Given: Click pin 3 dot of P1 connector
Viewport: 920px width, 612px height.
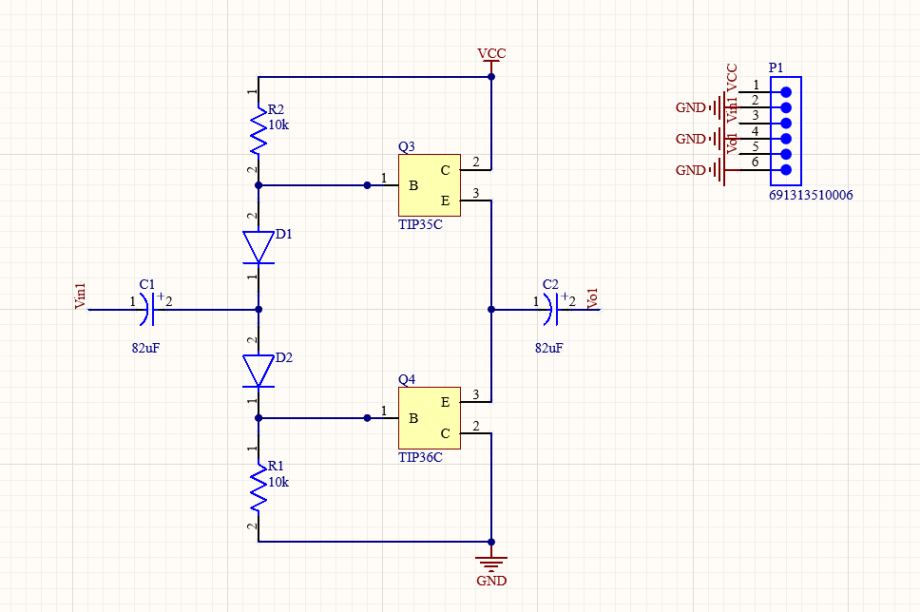Looking at the screenshot, I should (x=786, y=124).
